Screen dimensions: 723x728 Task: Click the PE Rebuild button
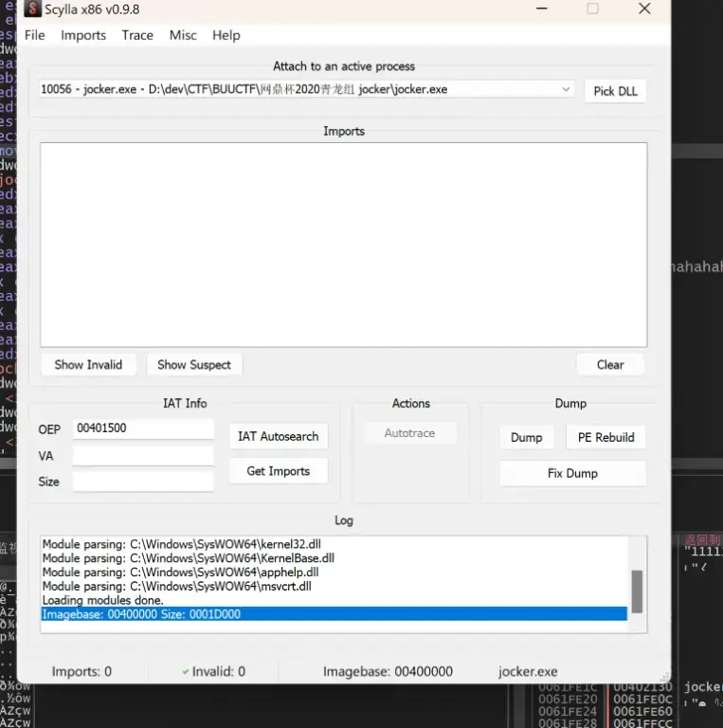(606, 437)
